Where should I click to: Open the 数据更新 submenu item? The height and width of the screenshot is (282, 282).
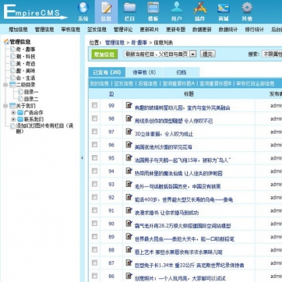tap(202, 30)
